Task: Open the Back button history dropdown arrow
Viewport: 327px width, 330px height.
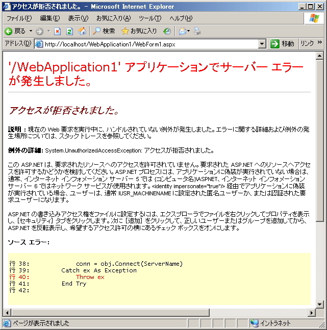Action: [x=31, y=31]
